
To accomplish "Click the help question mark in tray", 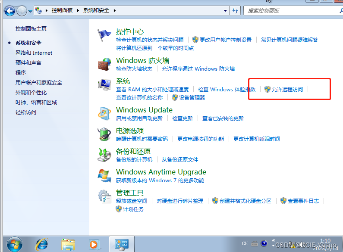I will (264, 243).
